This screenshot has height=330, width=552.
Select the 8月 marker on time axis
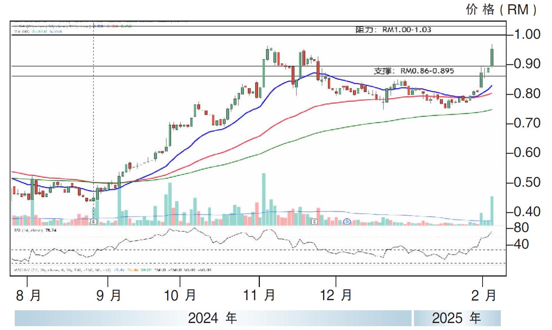coord(28,296)
